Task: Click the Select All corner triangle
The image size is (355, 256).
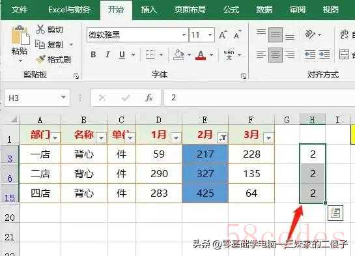Action: pyautogui.click(x=14, y=119)
